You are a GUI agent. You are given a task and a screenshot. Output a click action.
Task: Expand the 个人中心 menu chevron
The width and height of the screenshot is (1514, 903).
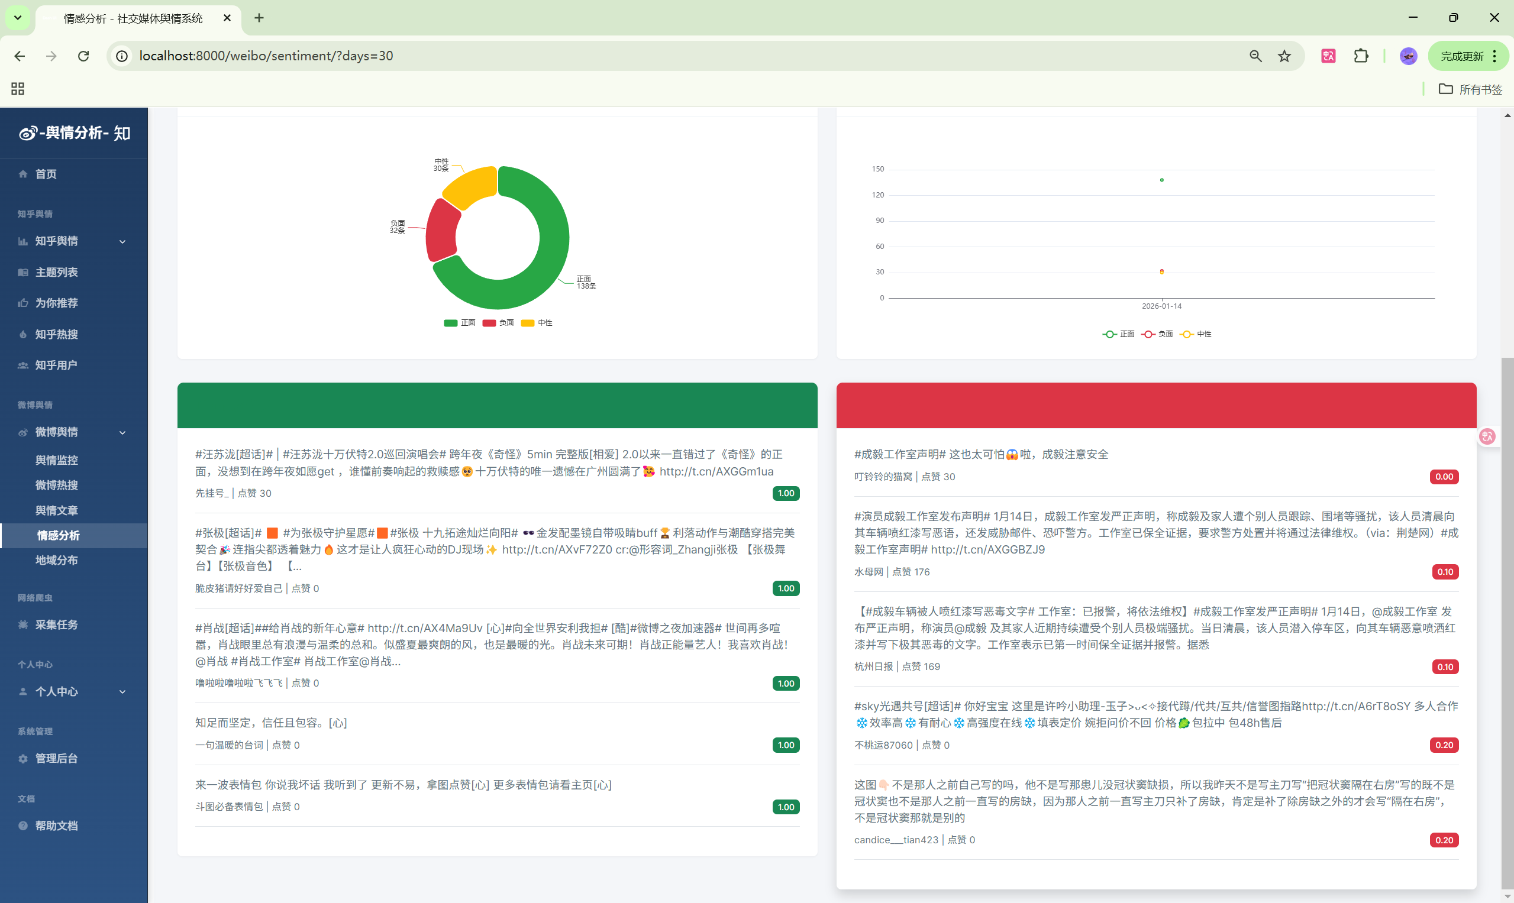click(122, 692)
